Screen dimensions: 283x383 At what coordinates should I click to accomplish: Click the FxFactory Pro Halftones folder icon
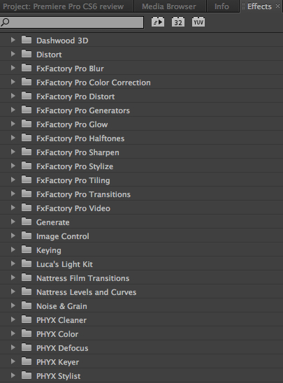point(27,138)
